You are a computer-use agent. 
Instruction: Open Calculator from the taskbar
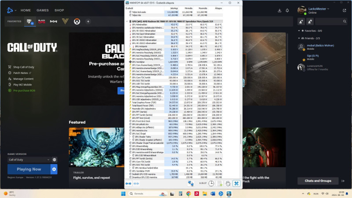pyautogui.click(x=180, y=194)
